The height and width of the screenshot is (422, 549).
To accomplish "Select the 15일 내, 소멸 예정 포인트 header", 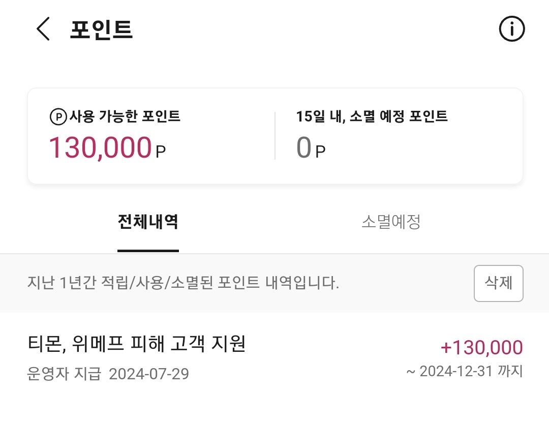I will 373,116.
